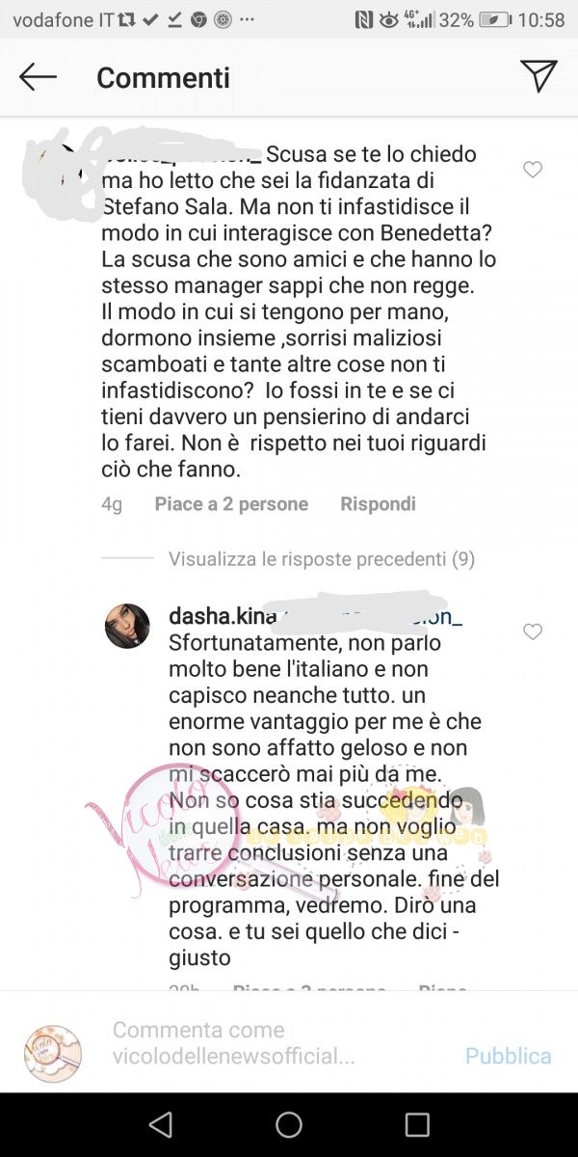Reply via Rispondi under first comment
This screenshot has height=1157, width=578.
[x=378, y=504]
